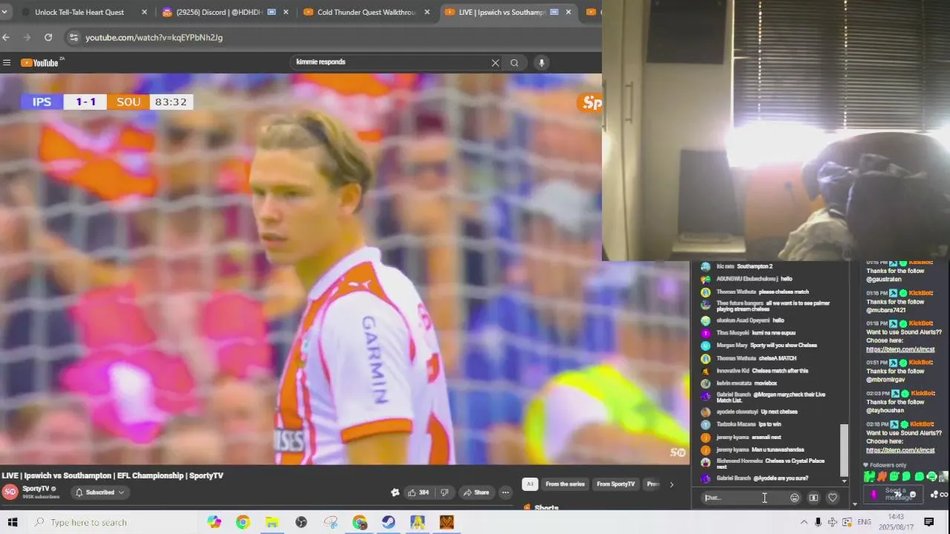Screen dimensions: 950x534
Task: Click the chat scrollbar down arrow
Action: [x=843, y=481]
